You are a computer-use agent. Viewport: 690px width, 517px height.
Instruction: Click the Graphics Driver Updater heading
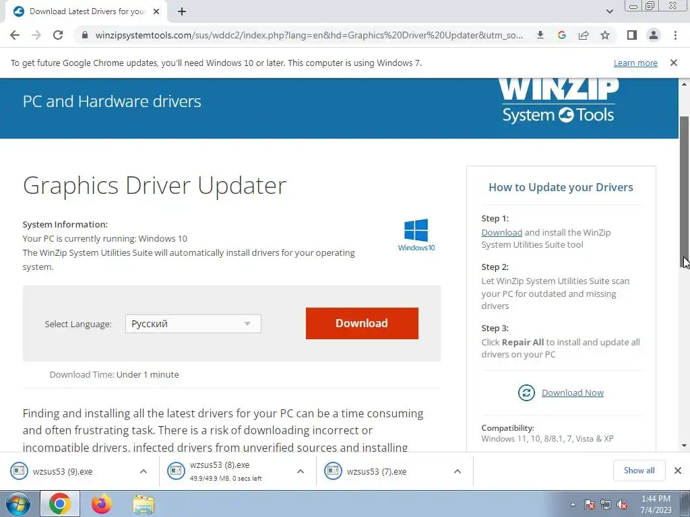click(154, 185)
